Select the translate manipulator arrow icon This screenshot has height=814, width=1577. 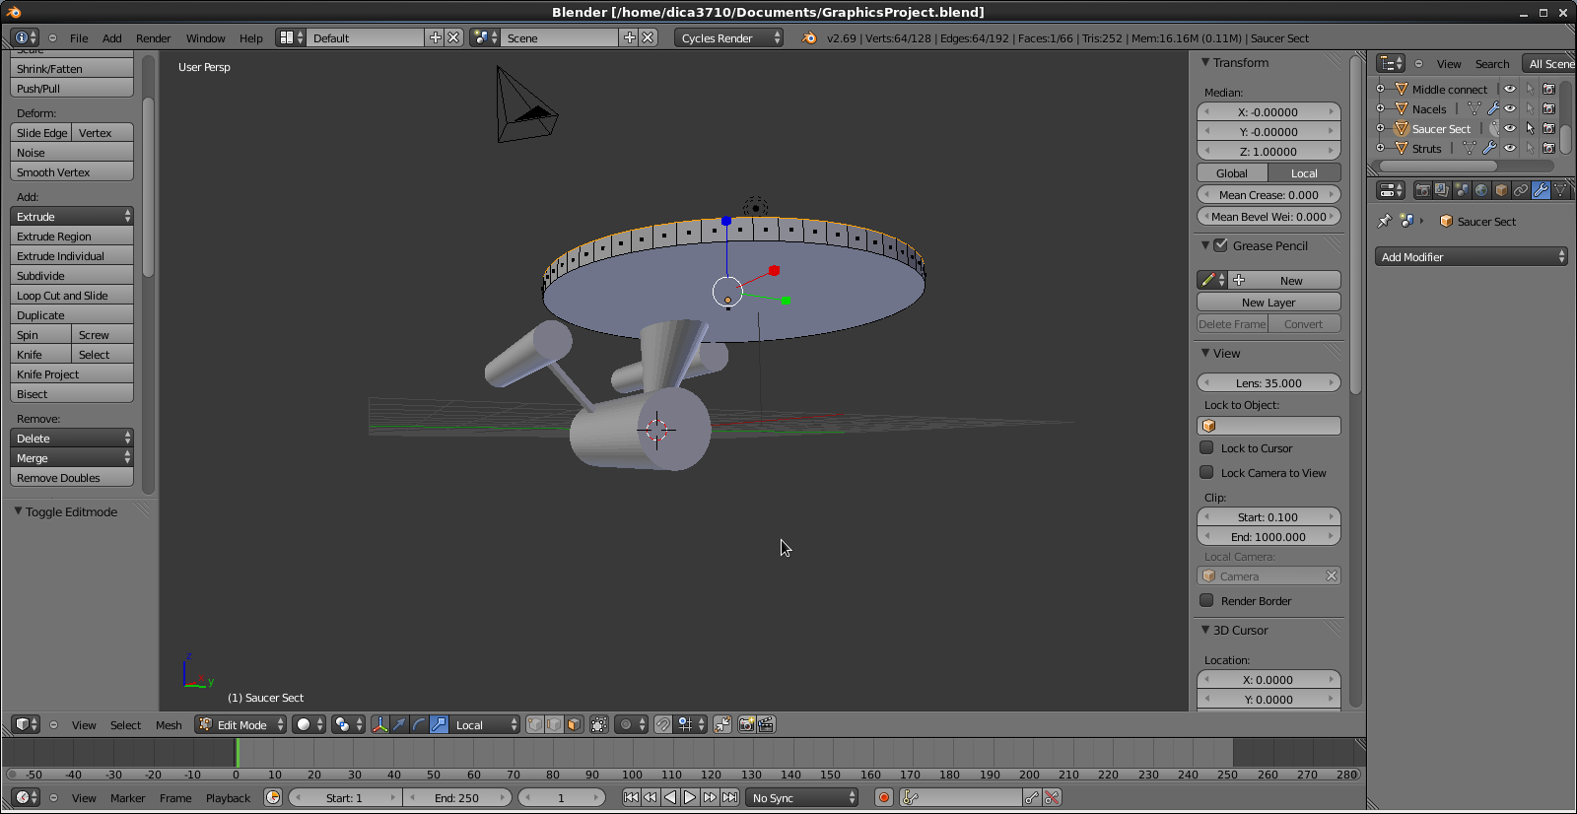pos(399,724)
